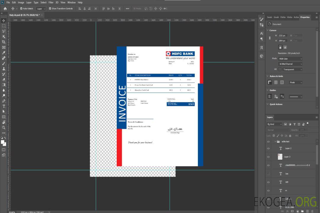The width and height of the screenshot is (320, 213).
Task: Hide the '169' text layer
Action: [x=268, y=183]
